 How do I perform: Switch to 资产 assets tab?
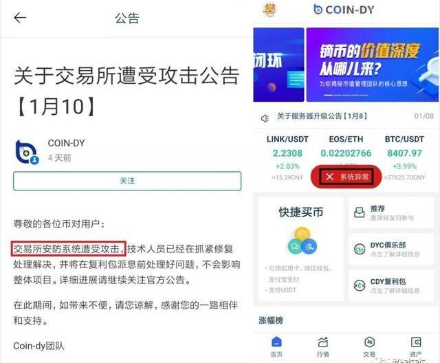tap(415, 346)
